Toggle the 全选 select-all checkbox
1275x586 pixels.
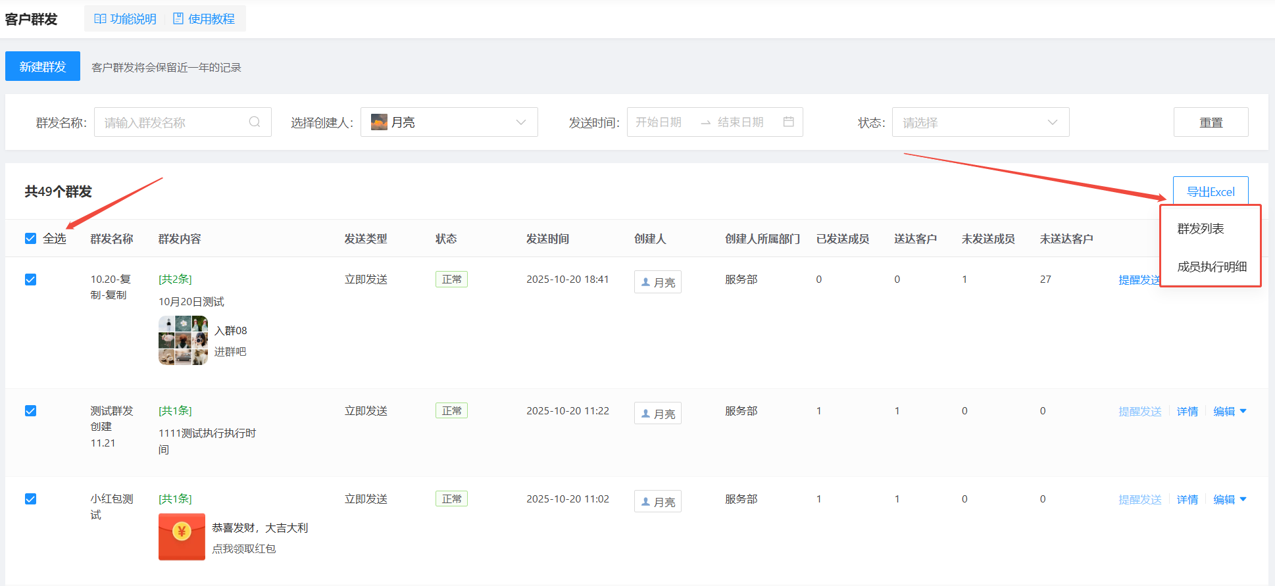click(30, 239)
